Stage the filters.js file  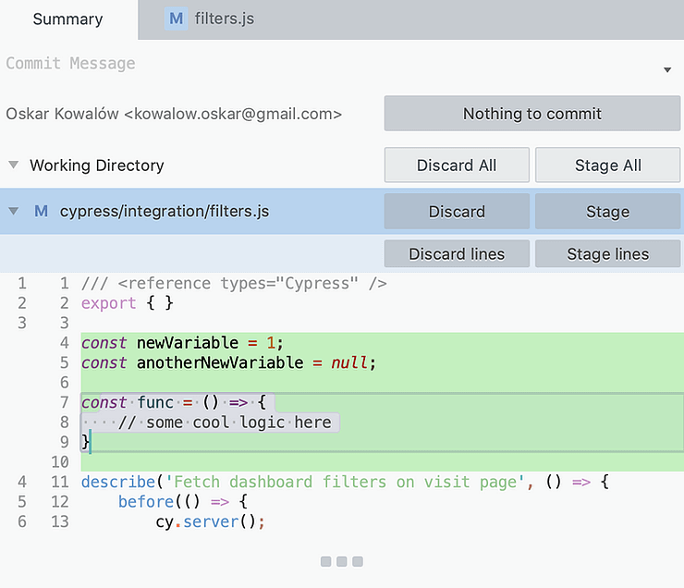(607, 212)
